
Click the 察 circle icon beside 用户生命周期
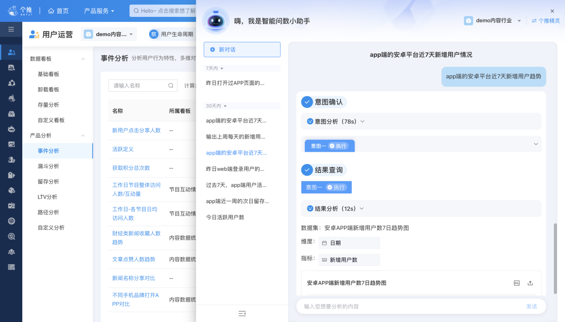[x=154, y=34]
